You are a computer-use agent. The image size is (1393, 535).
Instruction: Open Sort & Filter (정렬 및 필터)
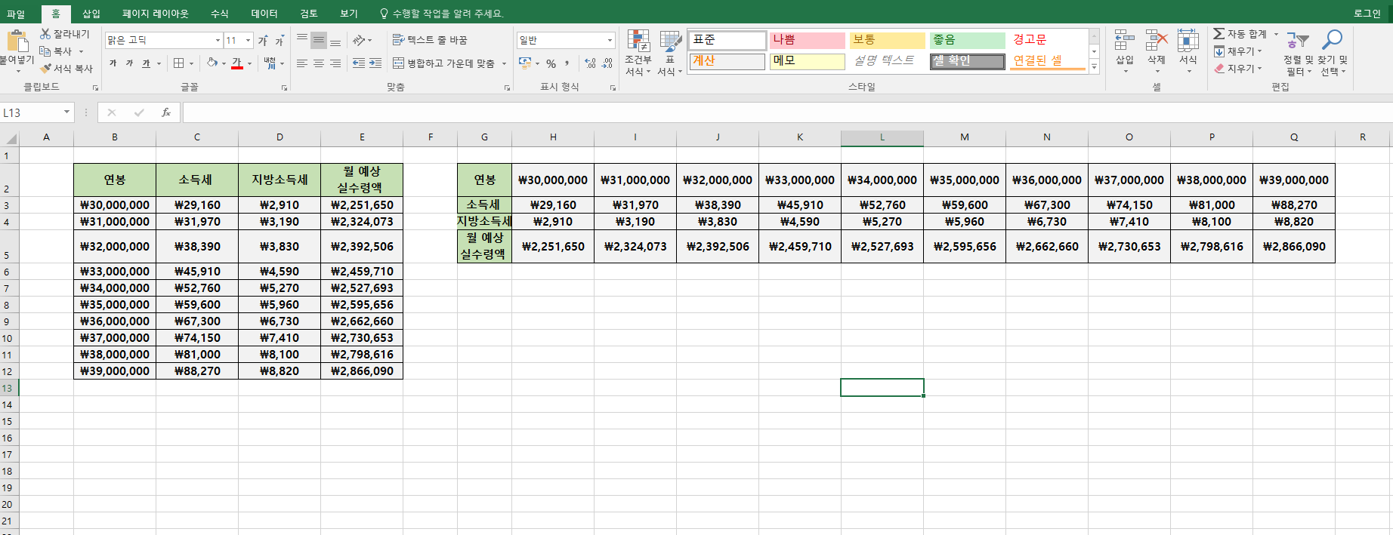point(1298,53)
